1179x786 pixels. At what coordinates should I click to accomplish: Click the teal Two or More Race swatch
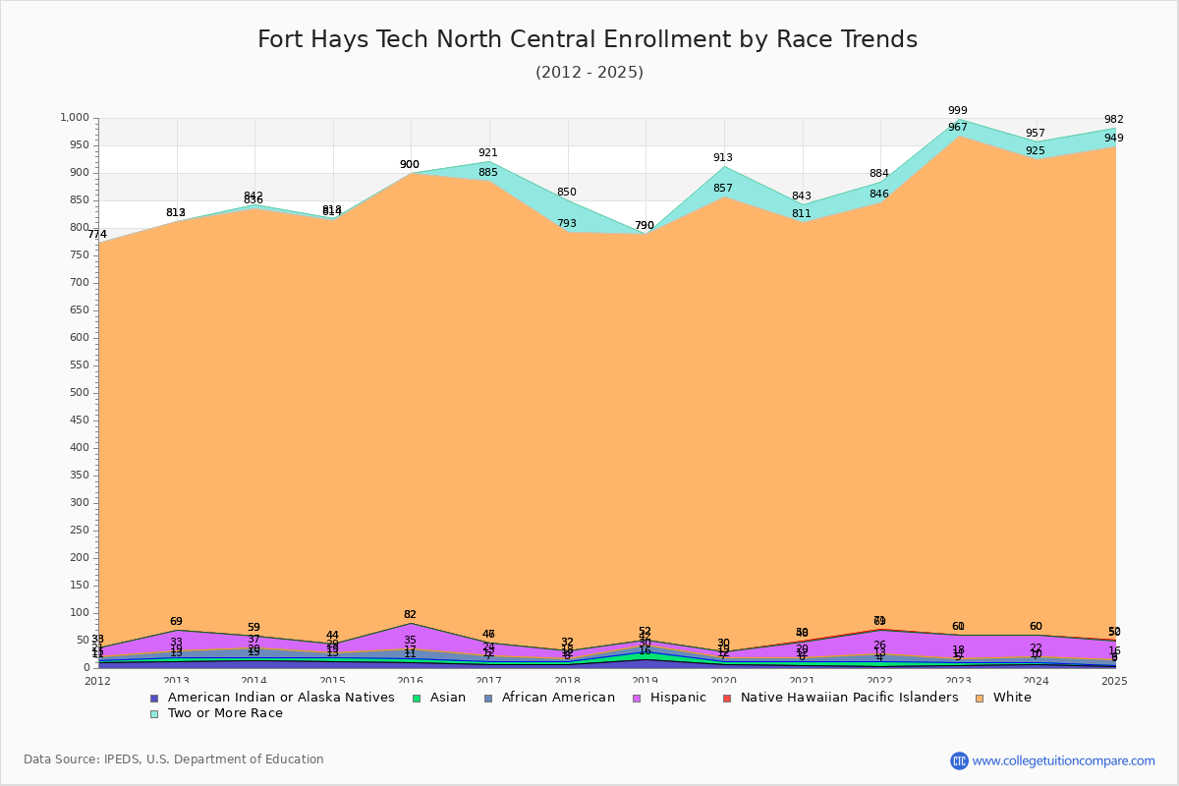tap(154, 713)
